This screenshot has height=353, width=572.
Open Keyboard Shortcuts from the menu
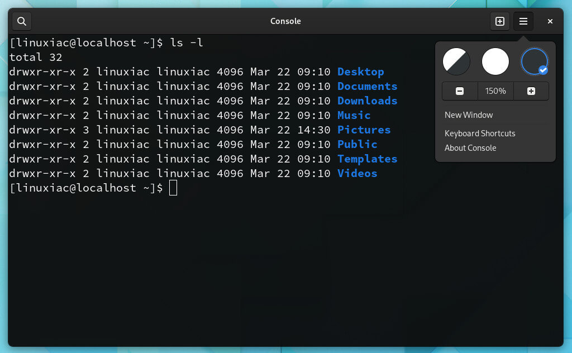pos(480,133)
